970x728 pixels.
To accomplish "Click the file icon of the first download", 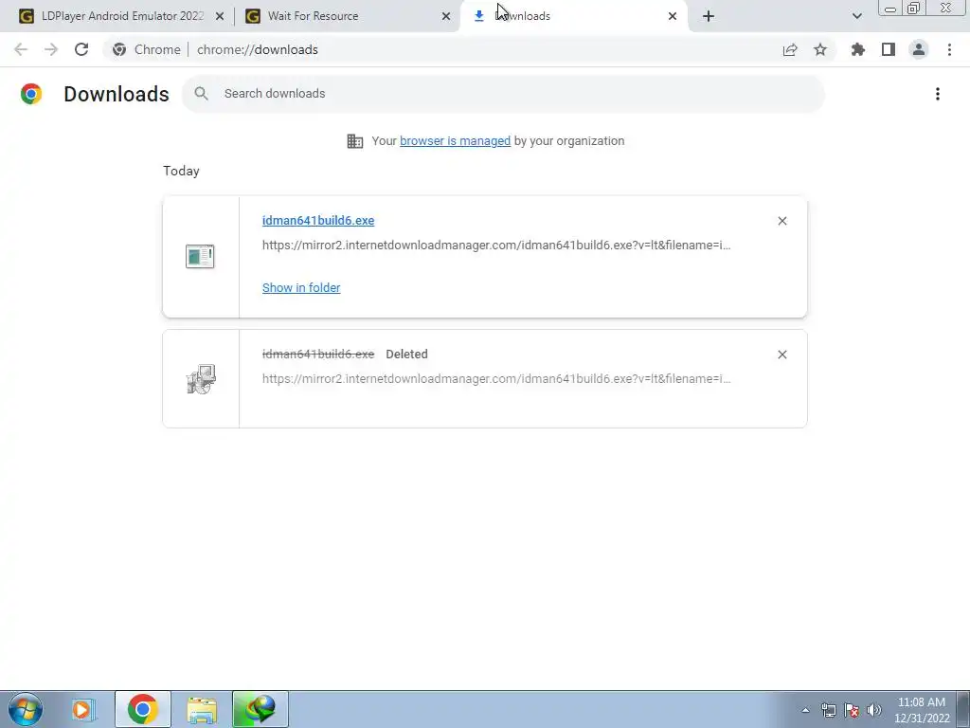I will 200,256.
